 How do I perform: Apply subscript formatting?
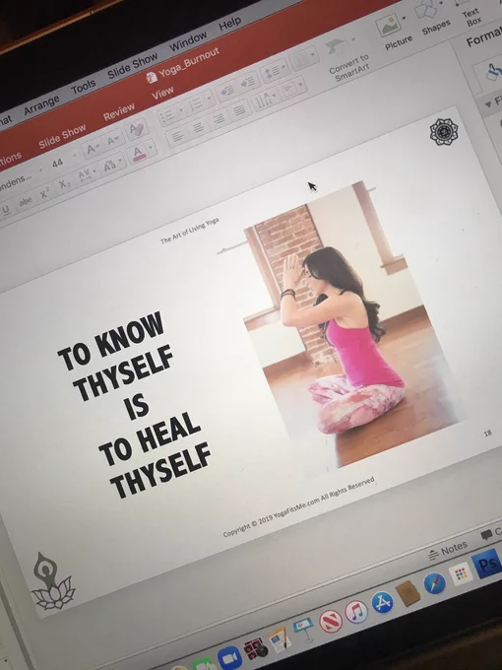[64, 184]
